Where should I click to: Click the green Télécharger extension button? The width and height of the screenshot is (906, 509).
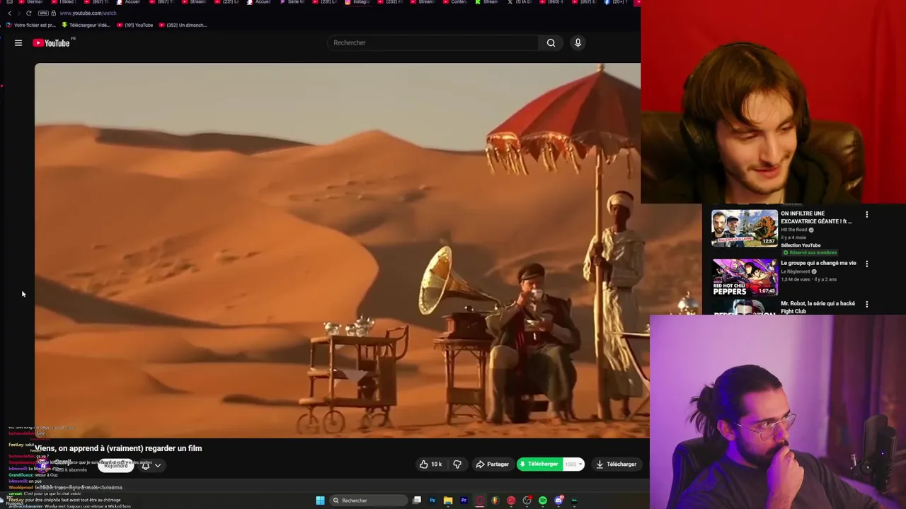(x=539, y=464)
